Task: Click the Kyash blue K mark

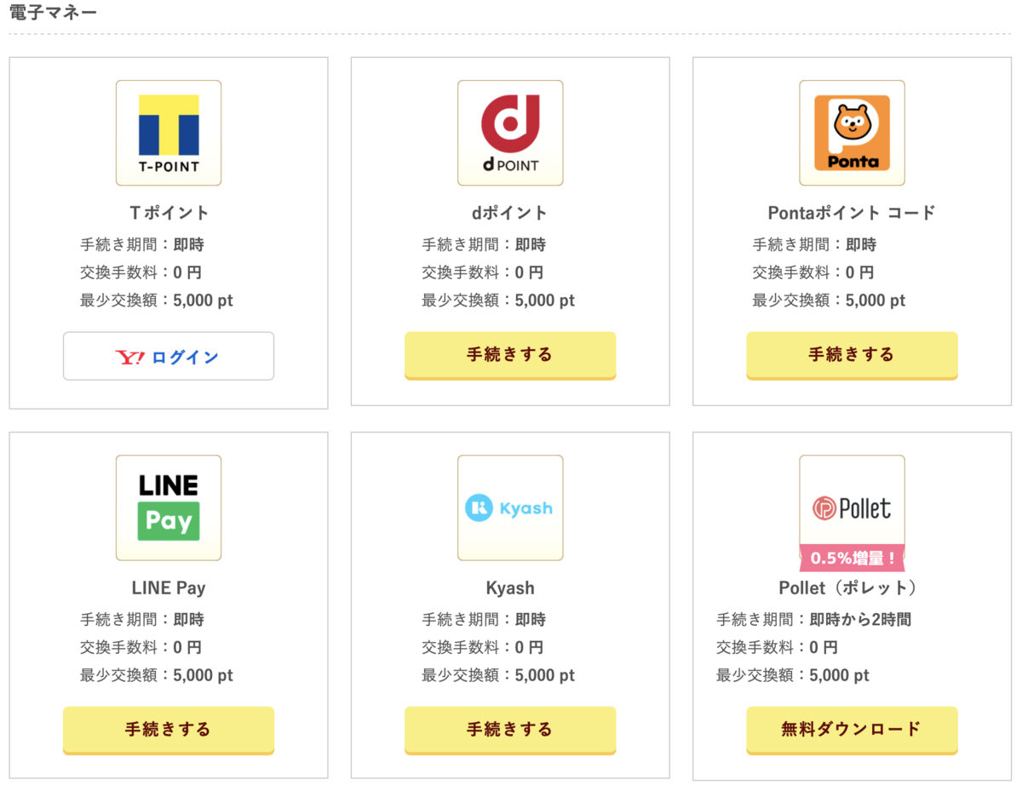Action: pyautogui.click(x=478, y=508)
